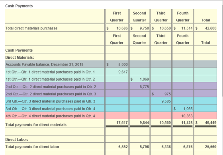Click the 6,876 direct labor cell
Image resolution: width=223 pixels, height=155 pixels.
(x=183, y=147)
